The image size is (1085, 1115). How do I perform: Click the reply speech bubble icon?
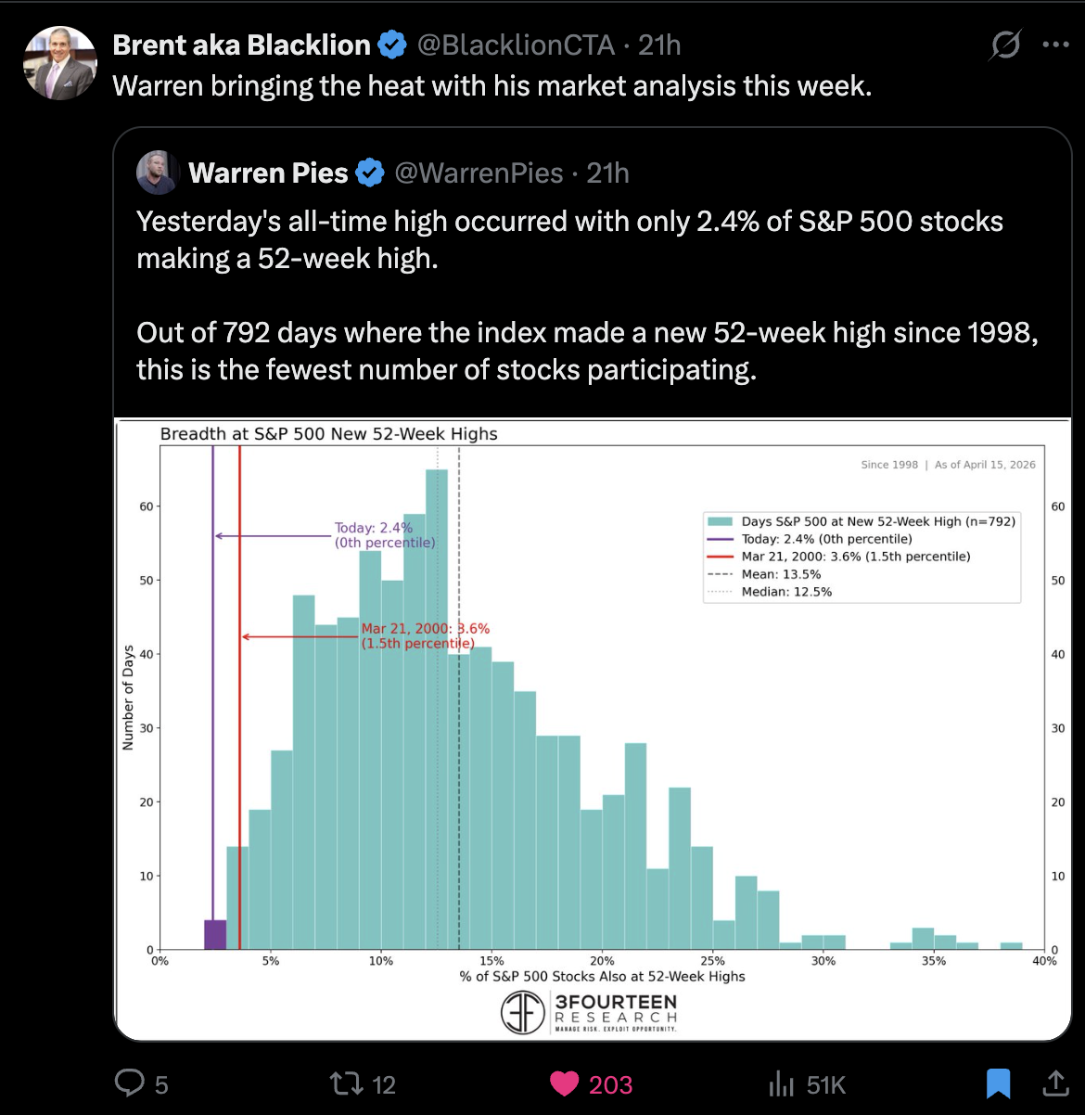tap(130, 1083)
